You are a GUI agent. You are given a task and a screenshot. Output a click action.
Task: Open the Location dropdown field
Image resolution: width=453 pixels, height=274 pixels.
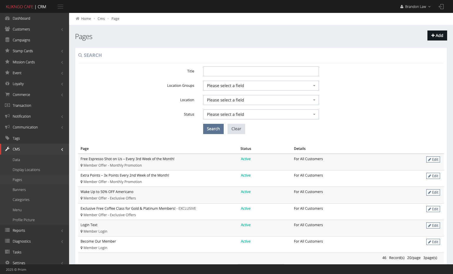coord(261,100)
